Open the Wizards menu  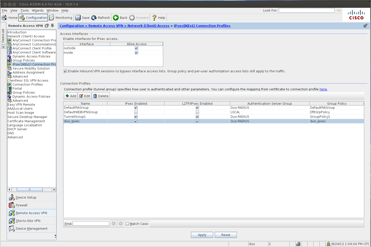38,10
